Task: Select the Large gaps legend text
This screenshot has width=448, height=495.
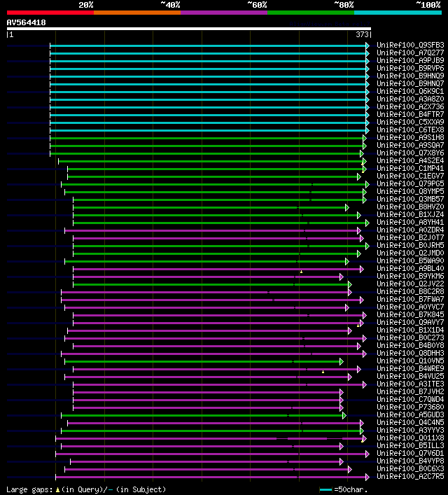Action: 86,489
